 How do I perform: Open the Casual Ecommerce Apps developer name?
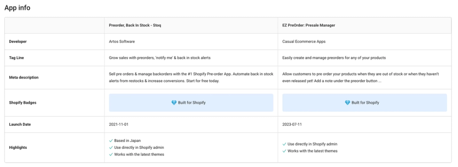[x=304, y=42]
